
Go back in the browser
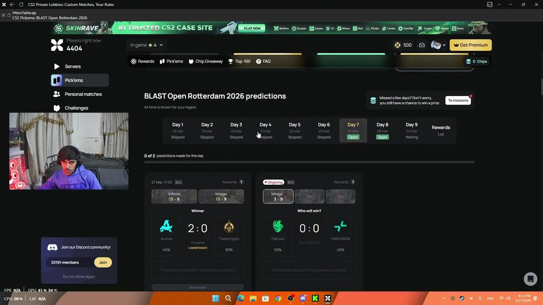pos(12,4)
